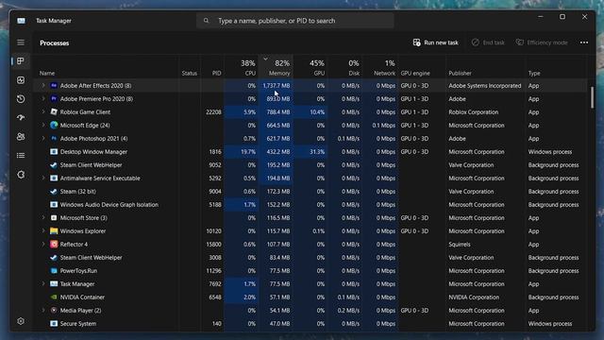This screenshot has height=340, width=604.
Task: Click the Media Player process icon
Action: point(54,311)
